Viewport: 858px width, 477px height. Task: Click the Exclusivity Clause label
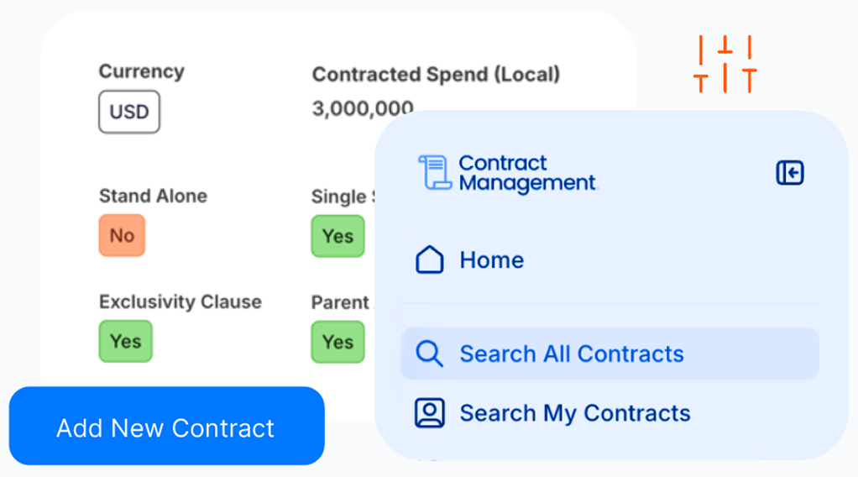(180, 301)
